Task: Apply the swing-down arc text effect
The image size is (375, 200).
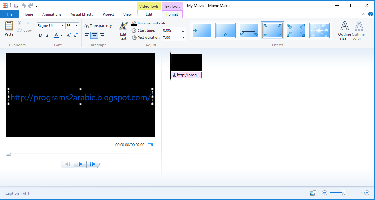Action: pos(249,30)
